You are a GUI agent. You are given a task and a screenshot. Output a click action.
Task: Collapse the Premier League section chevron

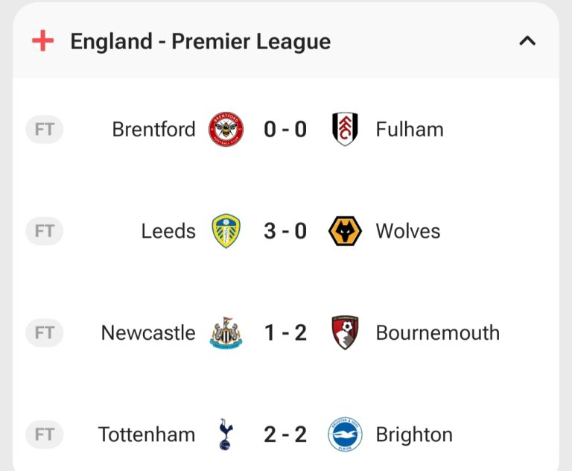(527, 41)
